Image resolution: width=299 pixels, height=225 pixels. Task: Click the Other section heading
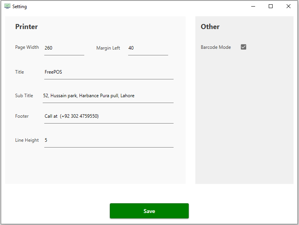(210, 27)
